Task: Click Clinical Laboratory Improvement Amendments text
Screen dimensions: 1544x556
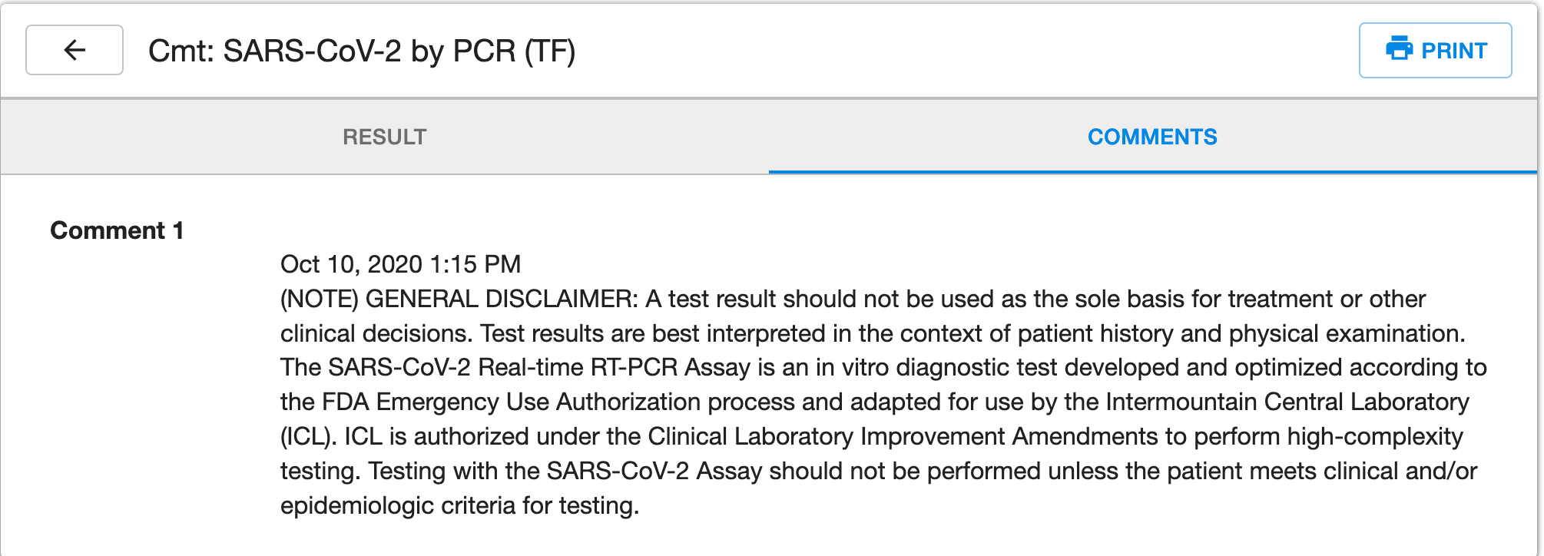Action: [903, 436]
